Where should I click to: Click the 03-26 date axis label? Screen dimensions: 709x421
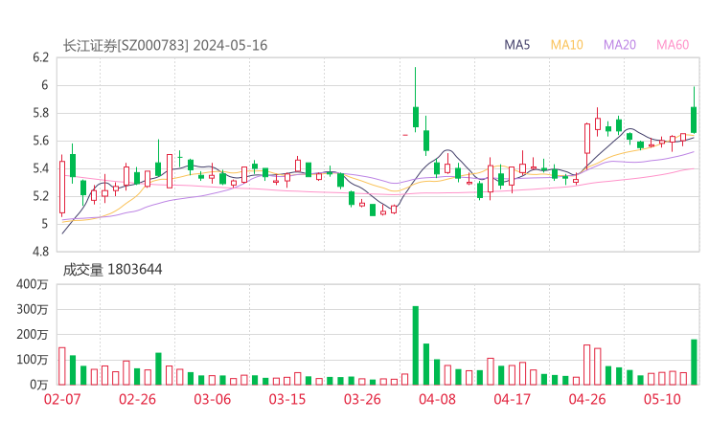point(362,399)
